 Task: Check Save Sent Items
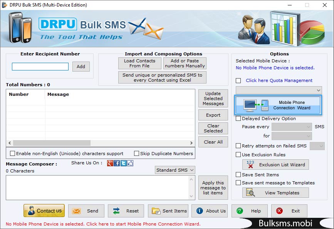click(238, 175)
